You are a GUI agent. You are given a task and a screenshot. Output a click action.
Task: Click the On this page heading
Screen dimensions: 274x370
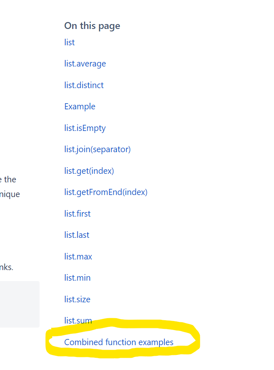tap(92, 26)
